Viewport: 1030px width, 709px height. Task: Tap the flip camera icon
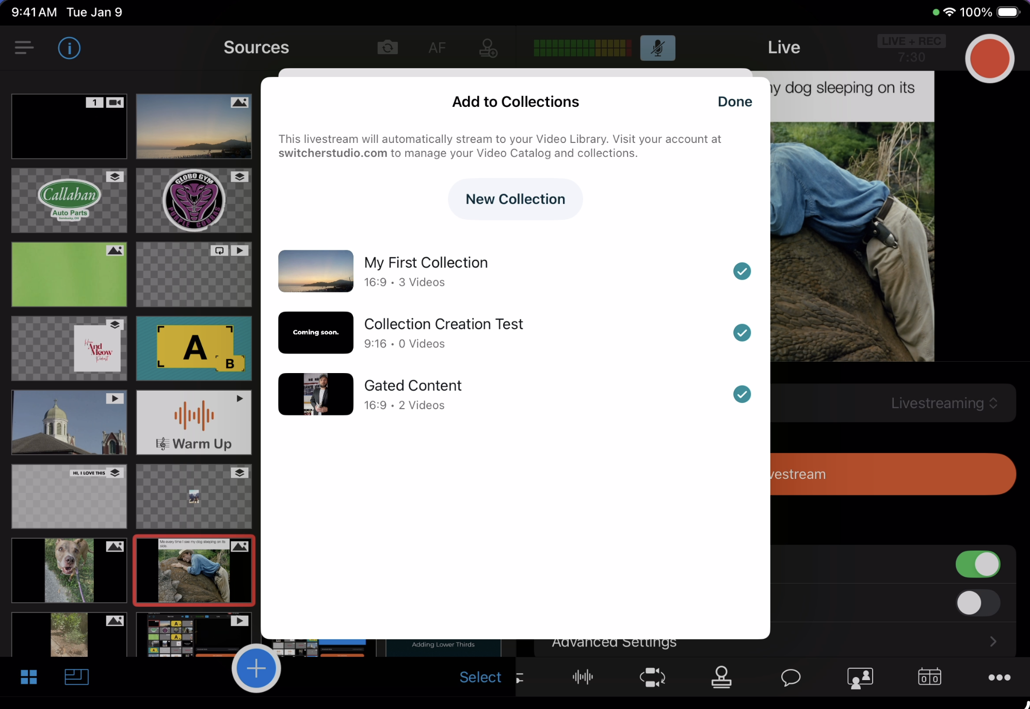pos(388,48)
